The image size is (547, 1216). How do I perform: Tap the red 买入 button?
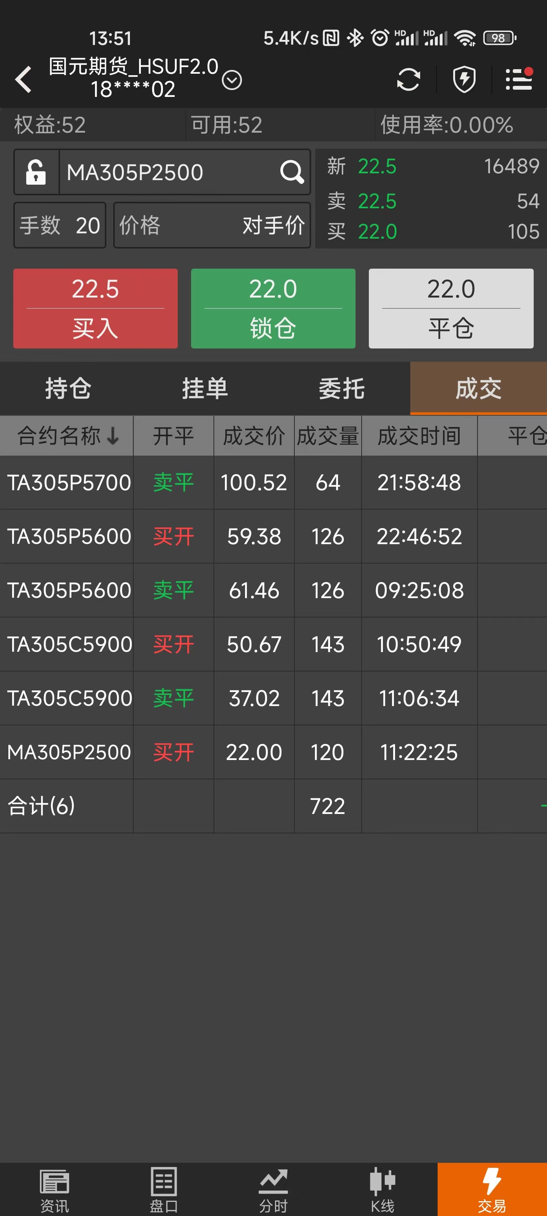pyautogui.click(x=95, y=308)
